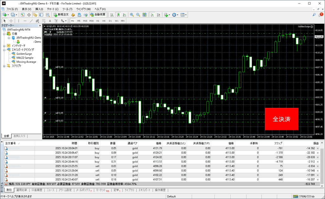Open the チャート menu

[52, 9]
